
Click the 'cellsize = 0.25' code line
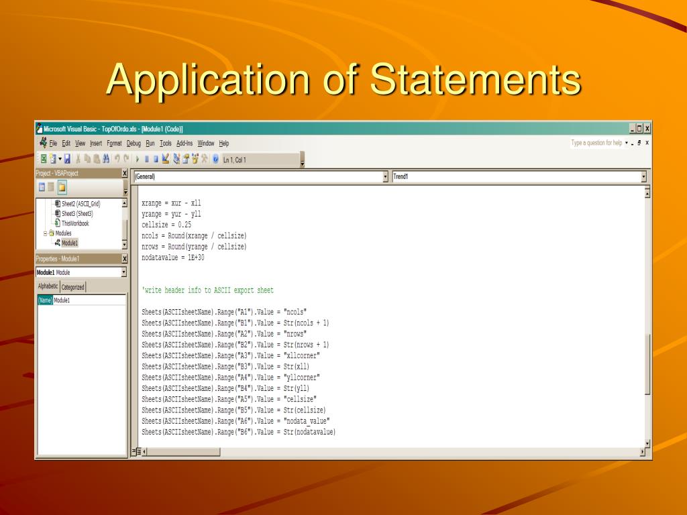pyautogui.click(x=166, y=225)
